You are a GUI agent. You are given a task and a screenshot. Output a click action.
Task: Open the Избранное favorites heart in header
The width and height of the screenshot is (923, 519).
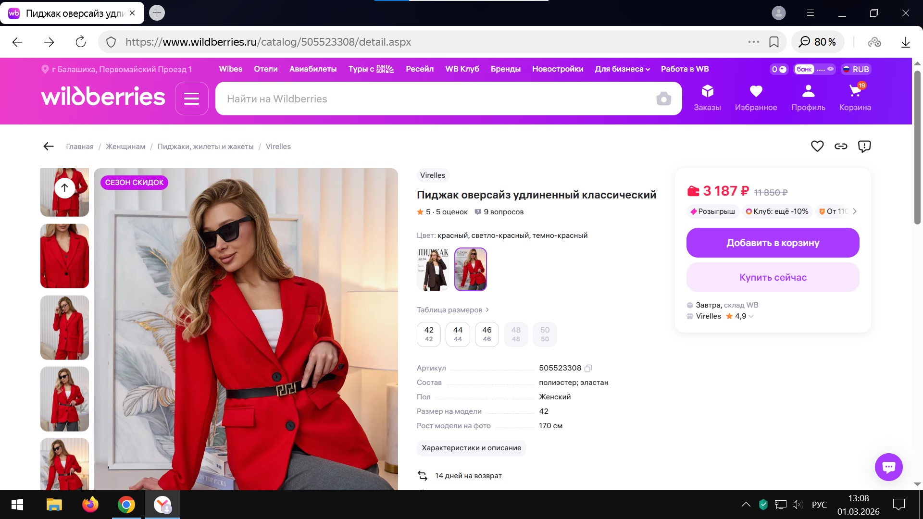click(756, 97)
